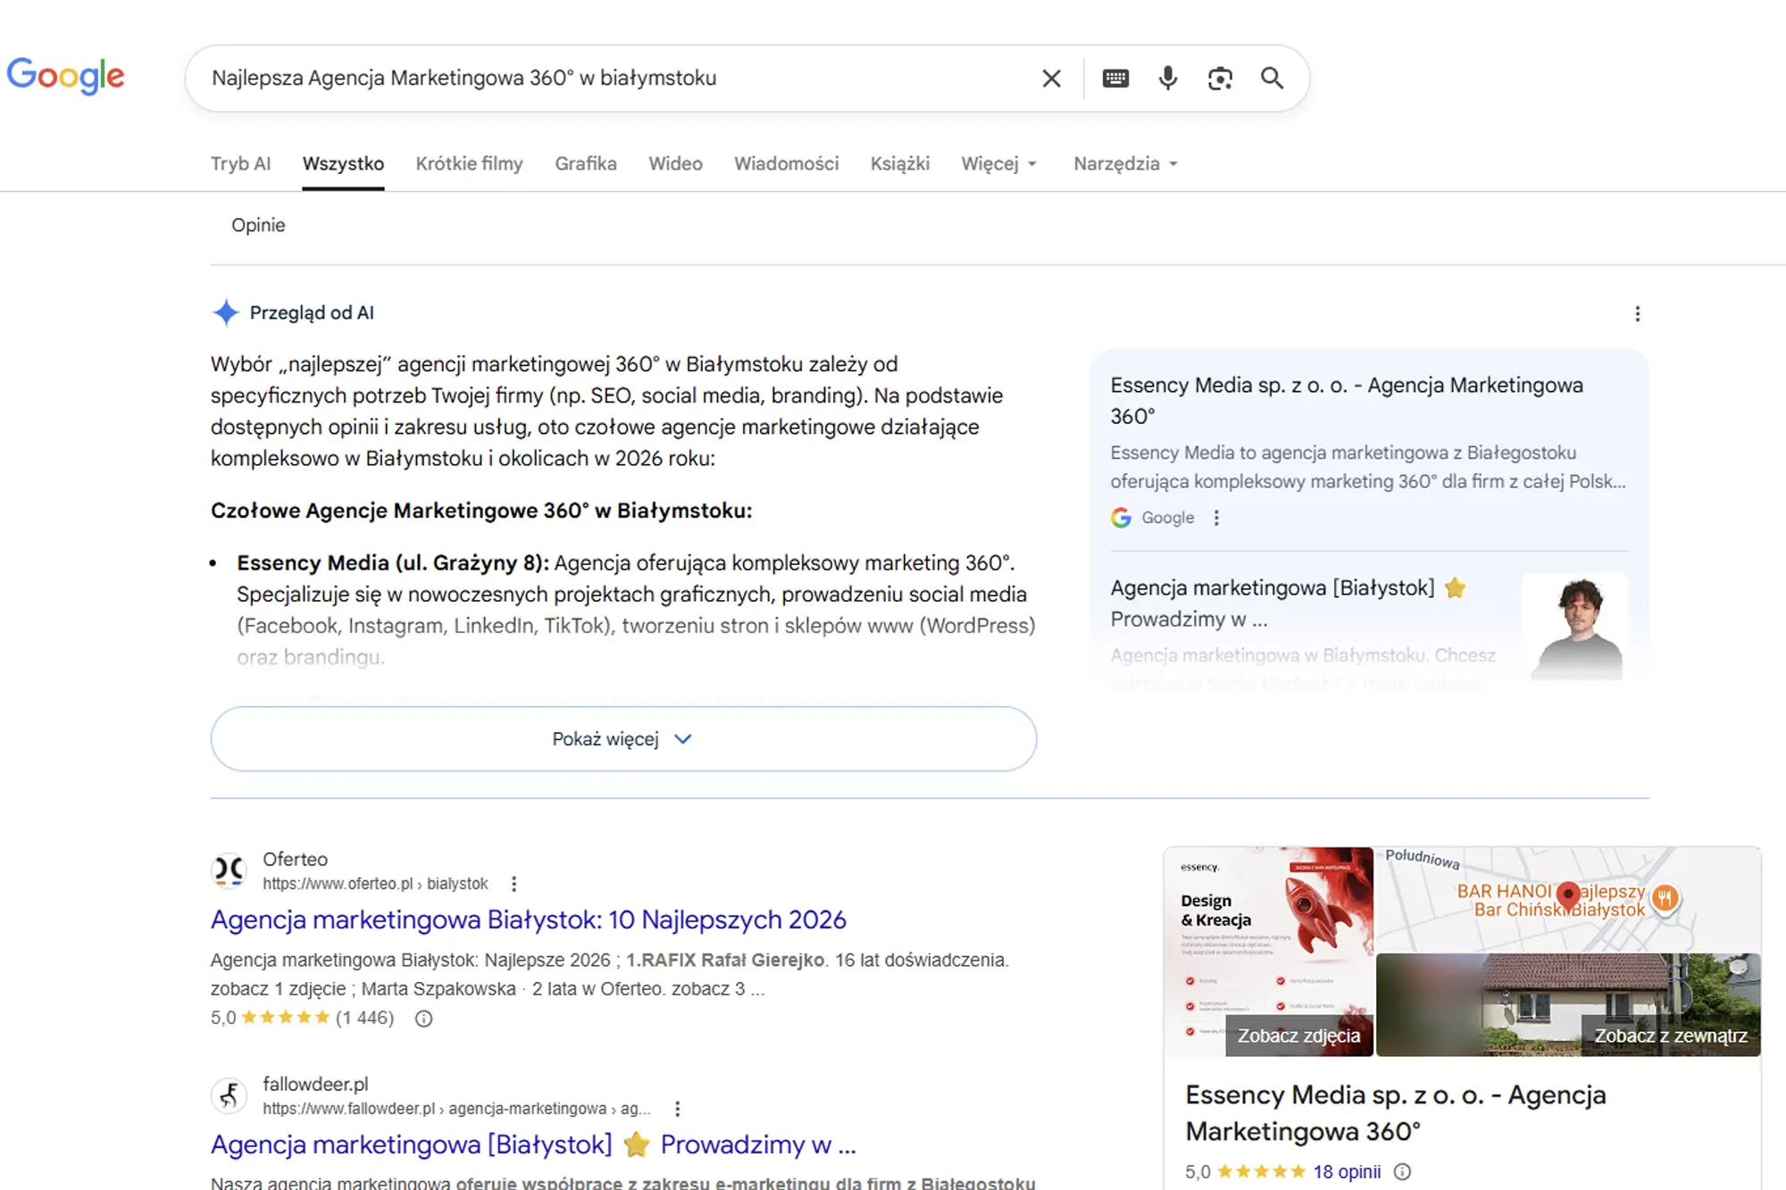Open the AI overview three-dot options menu
Viewport: 1786px width, 1190px height.
pos(1638,313)
